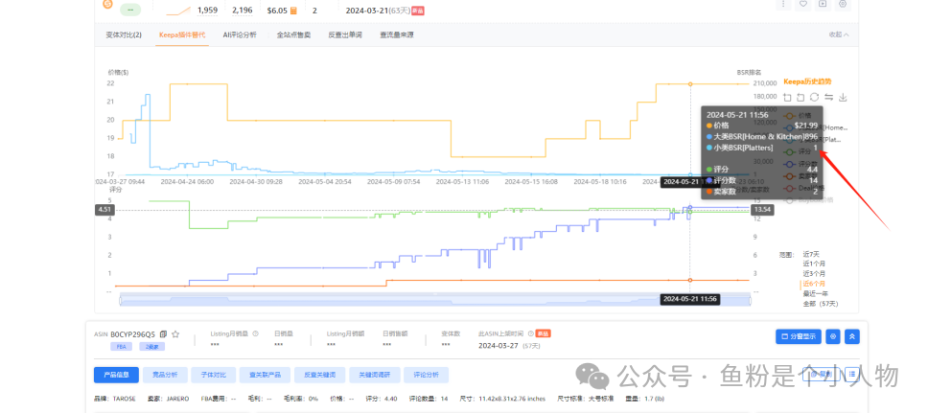This screenshot has width=928, height=413.
Task: Switch to 反查出单词 tab
Action: (x=345, y=34)
